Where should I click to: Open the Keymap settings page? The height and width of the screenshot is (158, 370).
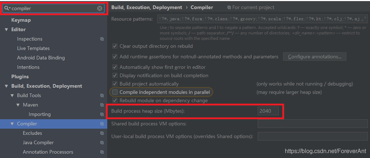(21, 20)
